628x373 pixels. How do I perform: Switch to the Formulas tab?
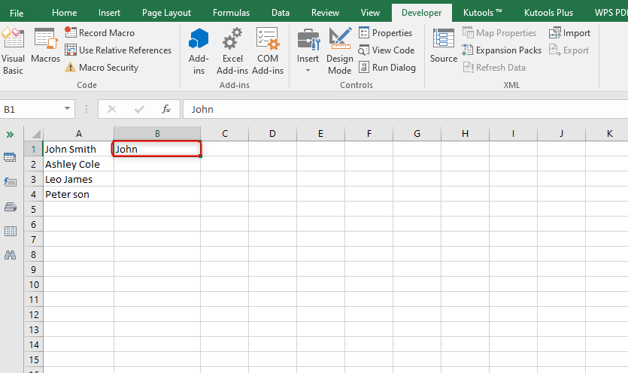[231, 13]
